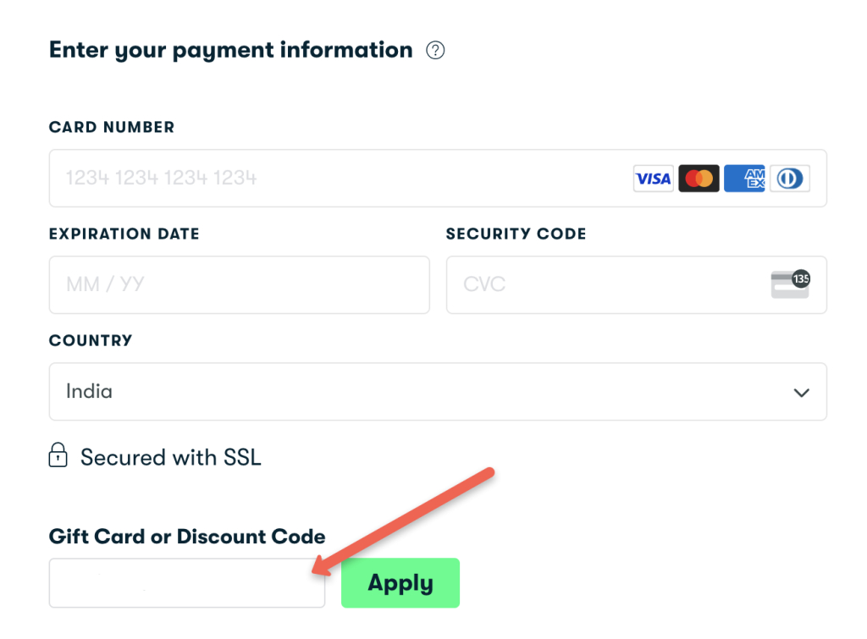Click the CARD NUMBER label

click(x=112, y=128)
